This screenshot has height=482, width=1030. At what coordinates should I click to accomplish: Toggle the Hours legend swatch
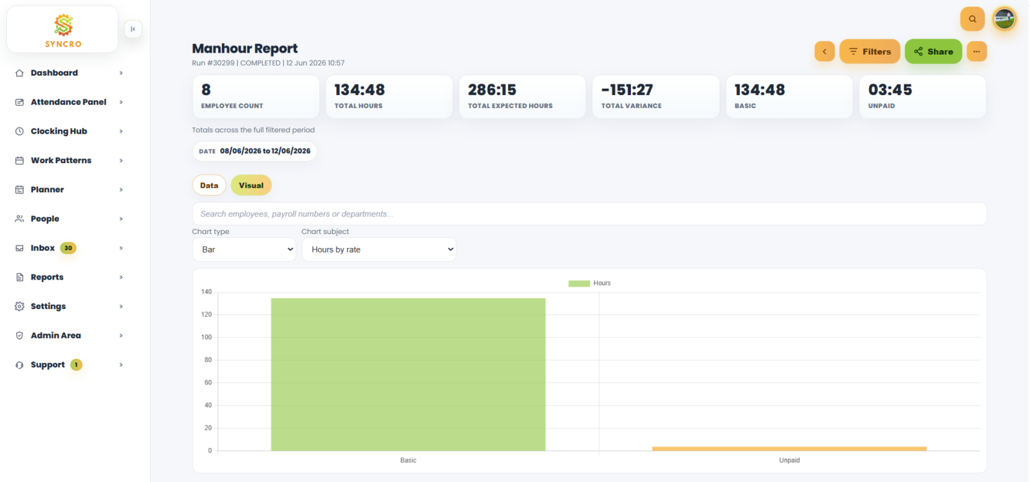579,283
